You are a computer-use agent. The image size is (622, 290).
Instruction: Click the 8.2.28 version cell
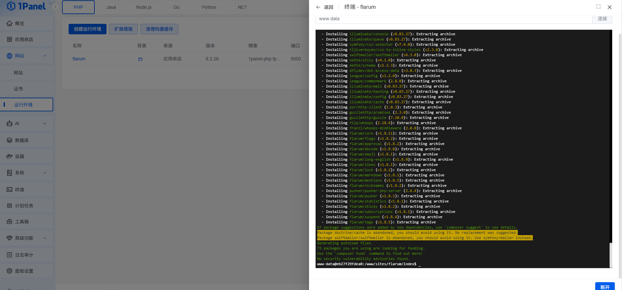pos(212,59)
